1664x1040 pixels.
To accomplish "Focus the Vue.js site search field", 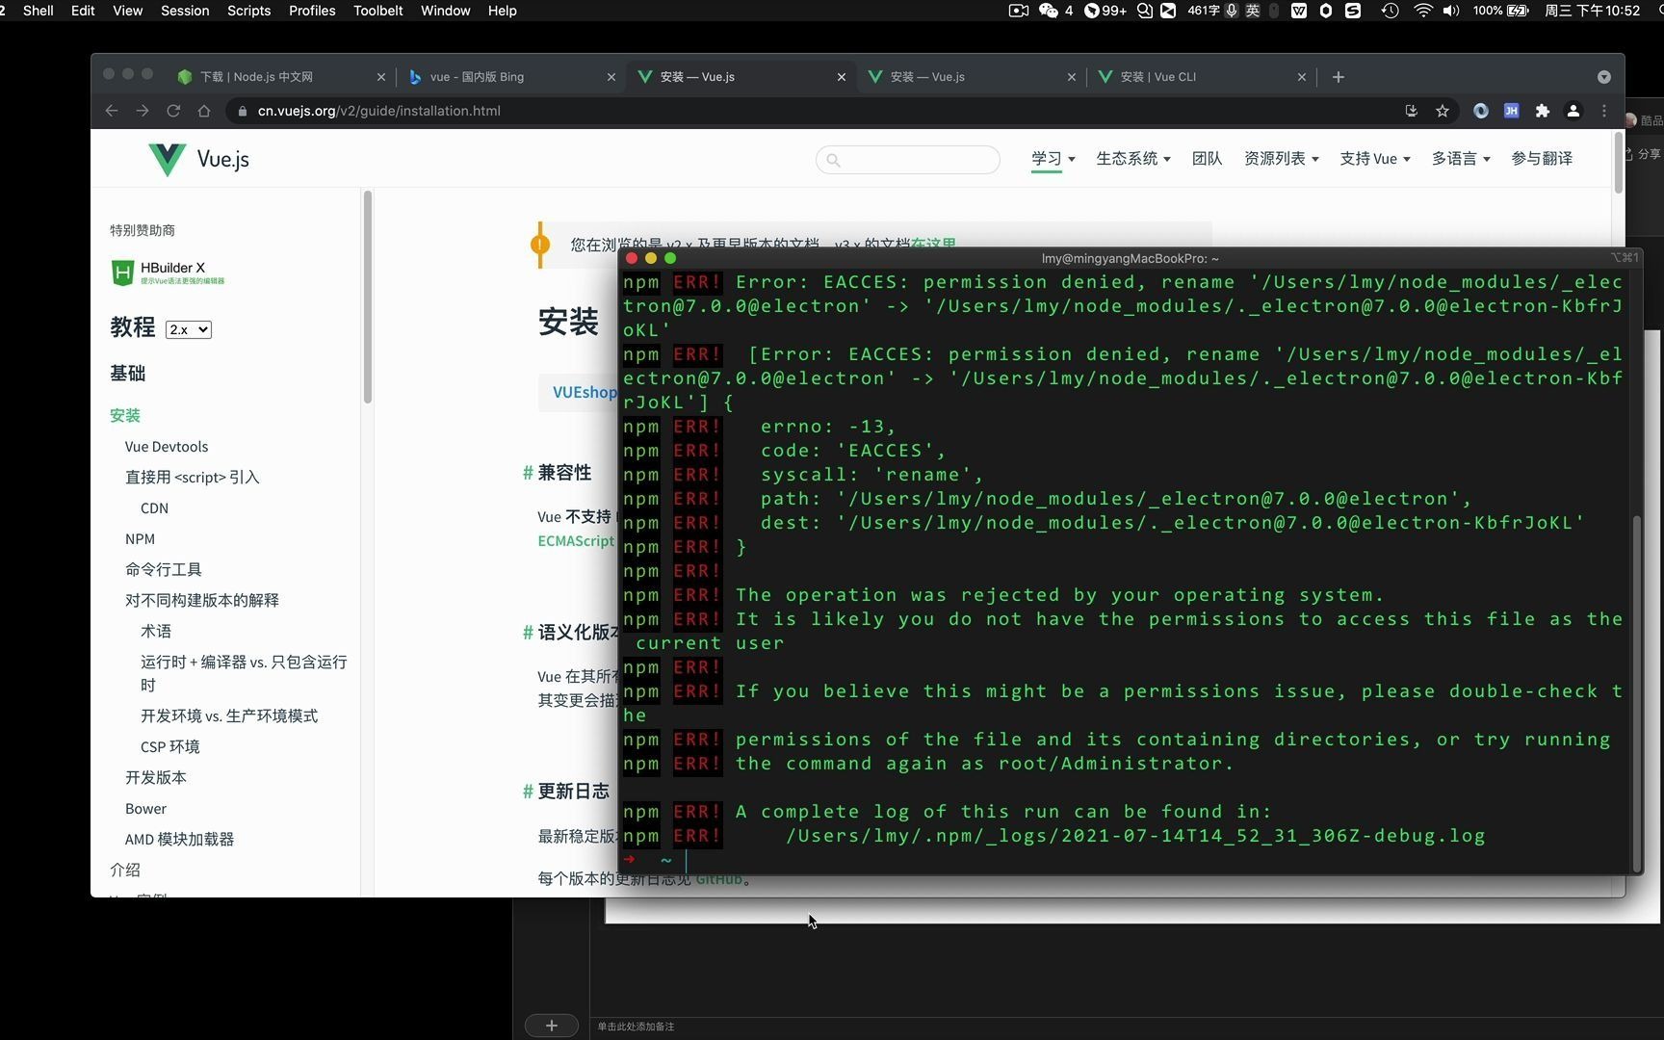I will coord(908,160).
